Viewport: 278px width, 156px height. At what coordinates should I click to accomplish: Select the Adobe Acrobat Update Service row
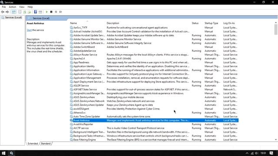pyautogui.click(x=154, y=36)
